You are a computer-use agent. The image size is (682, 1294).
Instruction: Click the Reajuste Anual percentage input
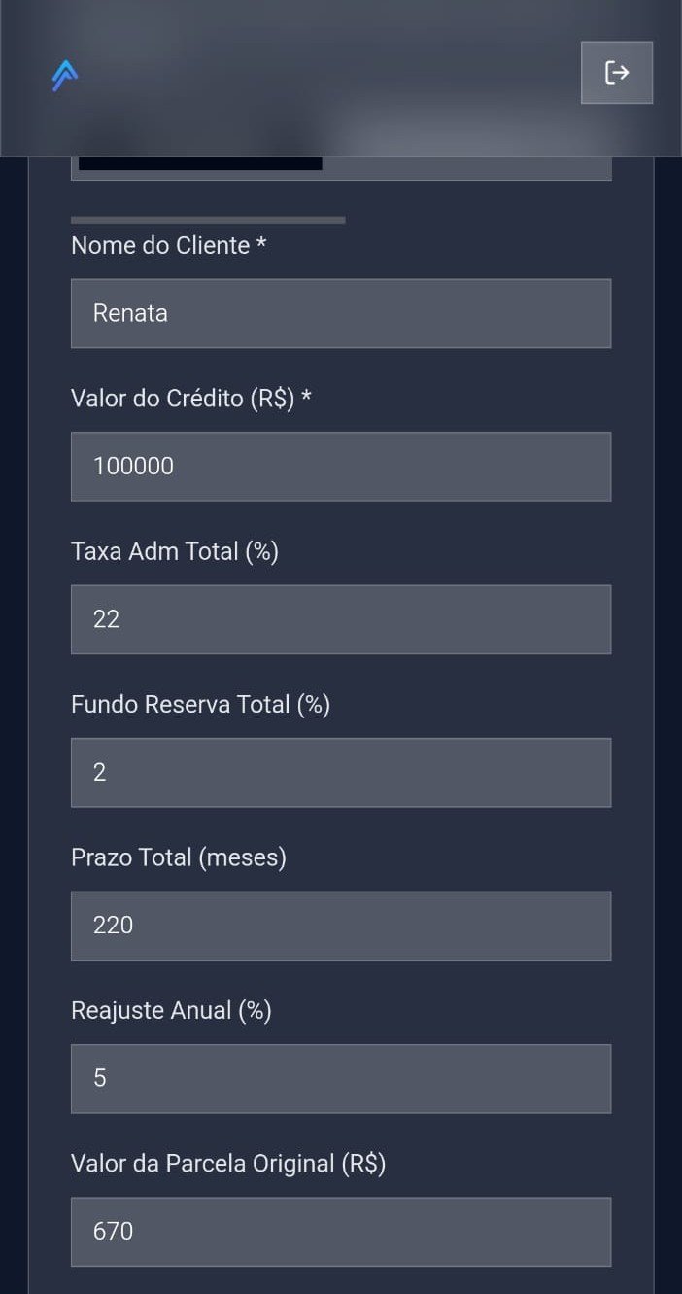point(341,1079)
